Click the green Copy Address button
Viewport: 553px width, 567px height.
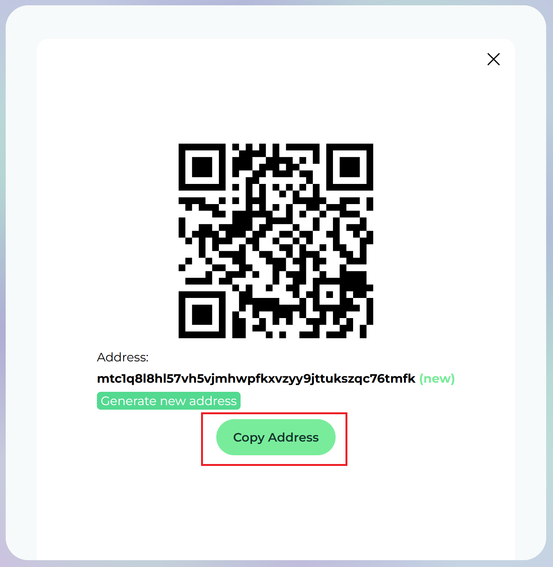click(x=276, y=437)
